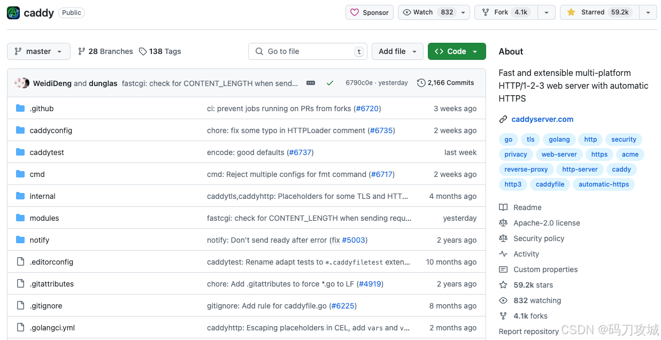The image size is (661, 340).
Task: Focus the Go to file search field
Action: pyautogui.click(x=308, y=51)
